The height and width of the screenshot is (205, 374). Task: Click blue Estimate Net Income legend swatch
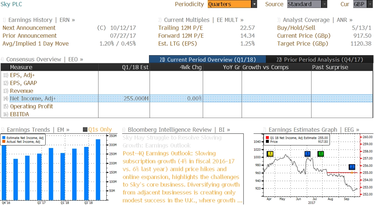click(4, 138)
